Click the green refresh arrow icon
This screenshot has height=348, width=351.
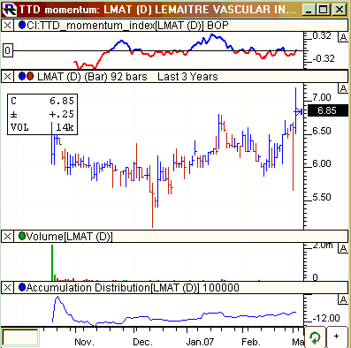[316, 337]
